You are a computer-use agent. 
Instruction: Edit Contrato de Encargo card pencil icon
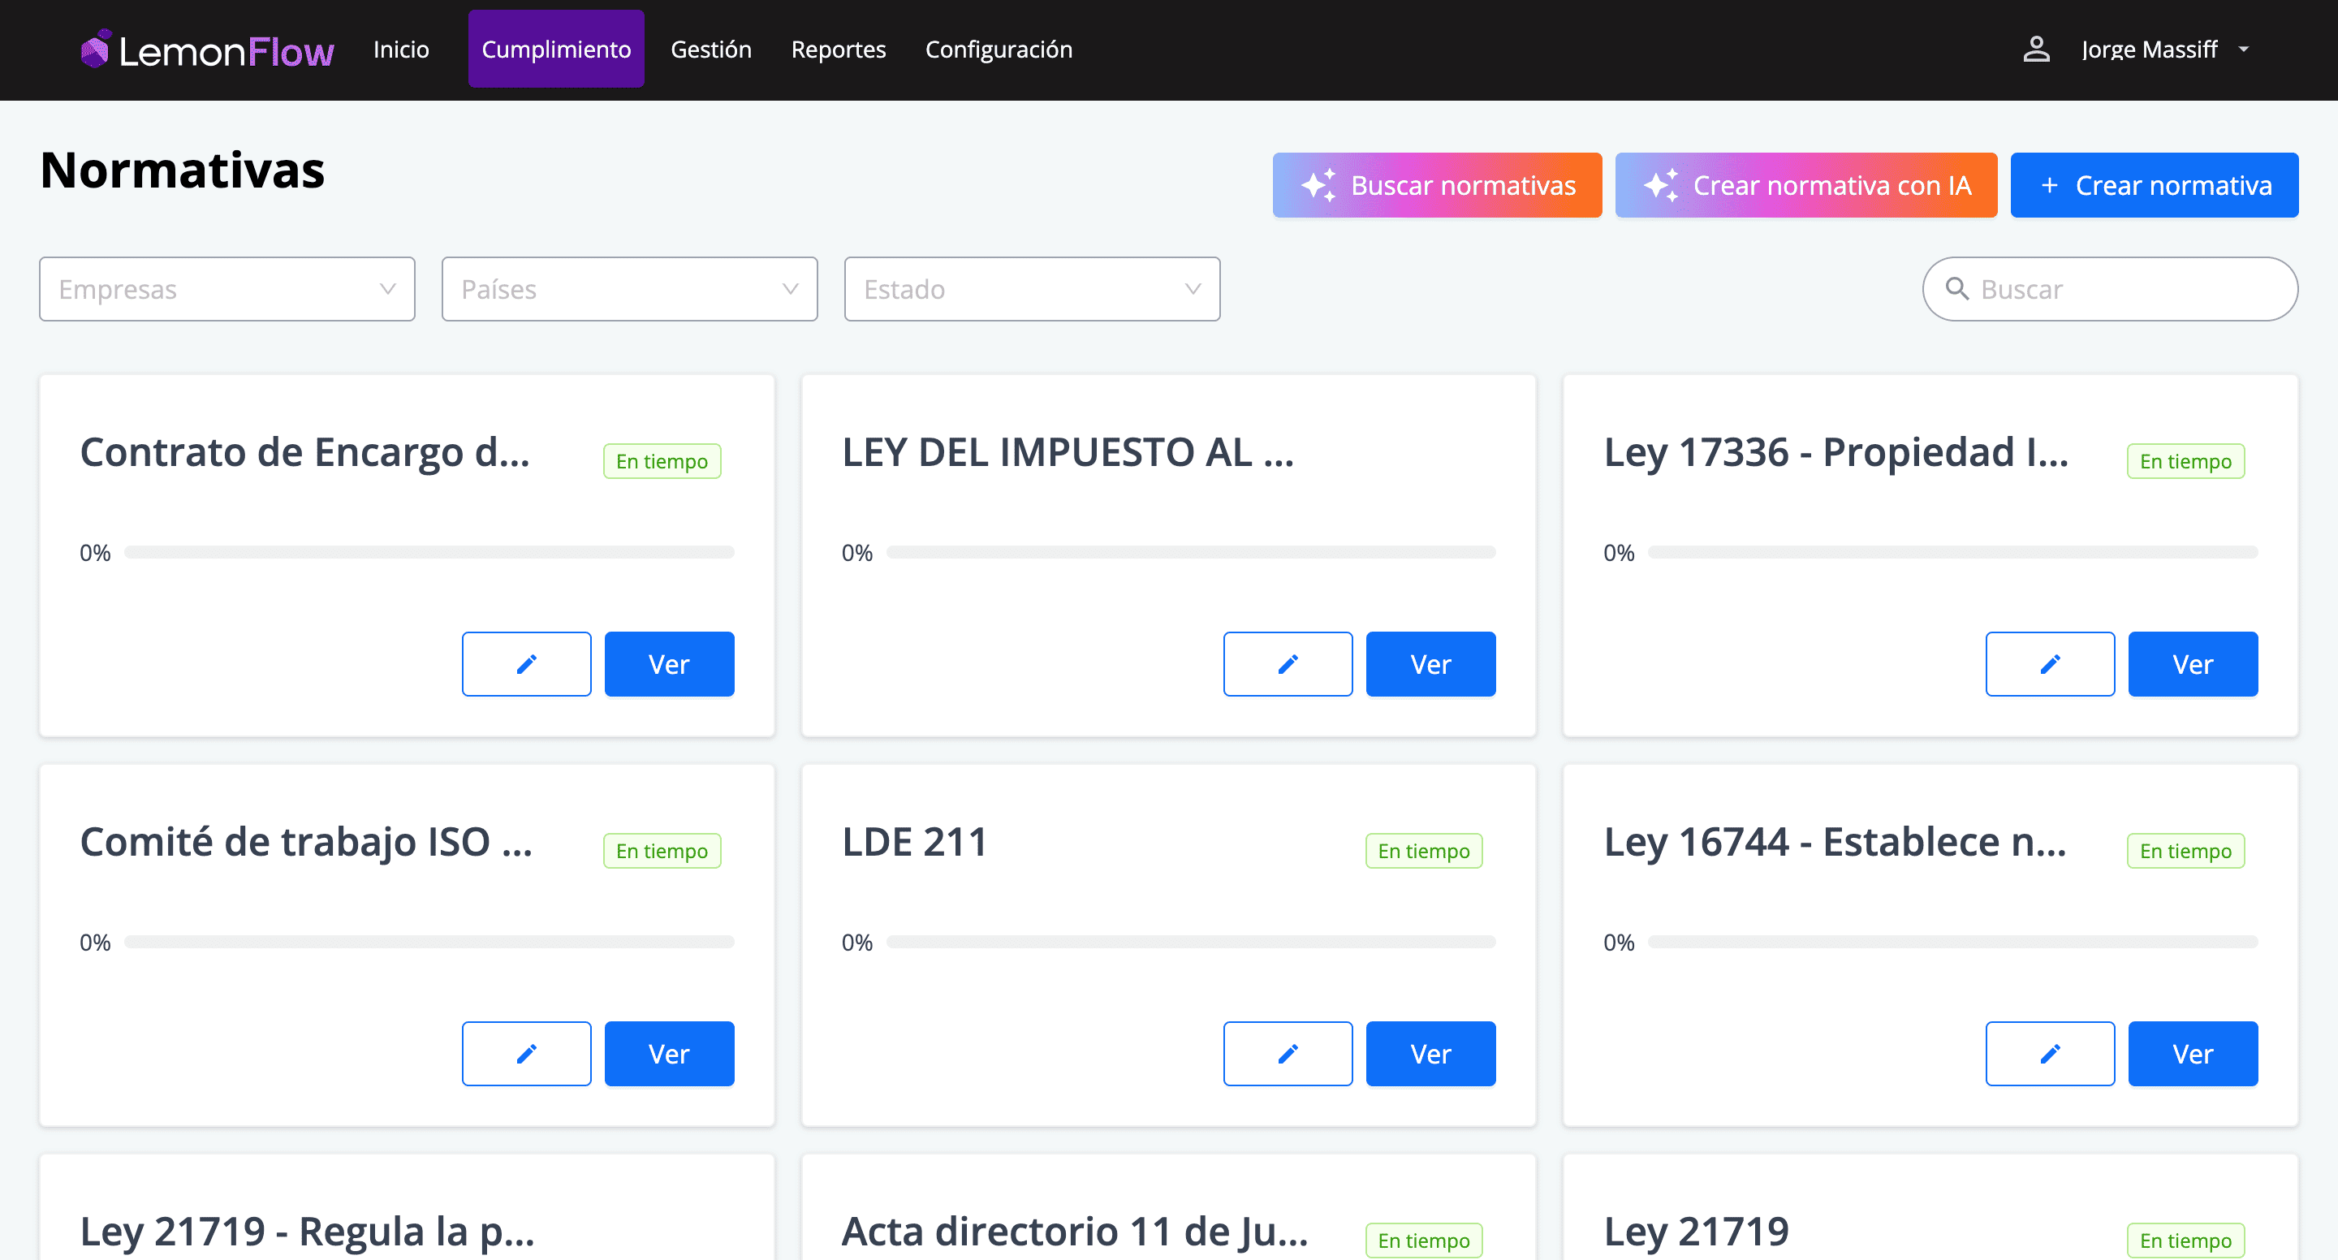coord(526,663)
